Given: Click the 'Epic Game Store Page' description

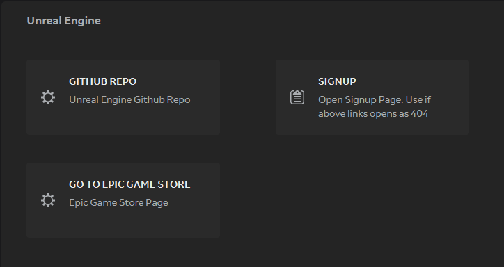Looking at the screenshot, I should pos(118,202).
